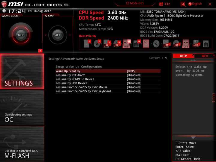Click the DDR Voltage 1.200V text
This screenshot has height=162, width=216.
[x=154, y=28]
